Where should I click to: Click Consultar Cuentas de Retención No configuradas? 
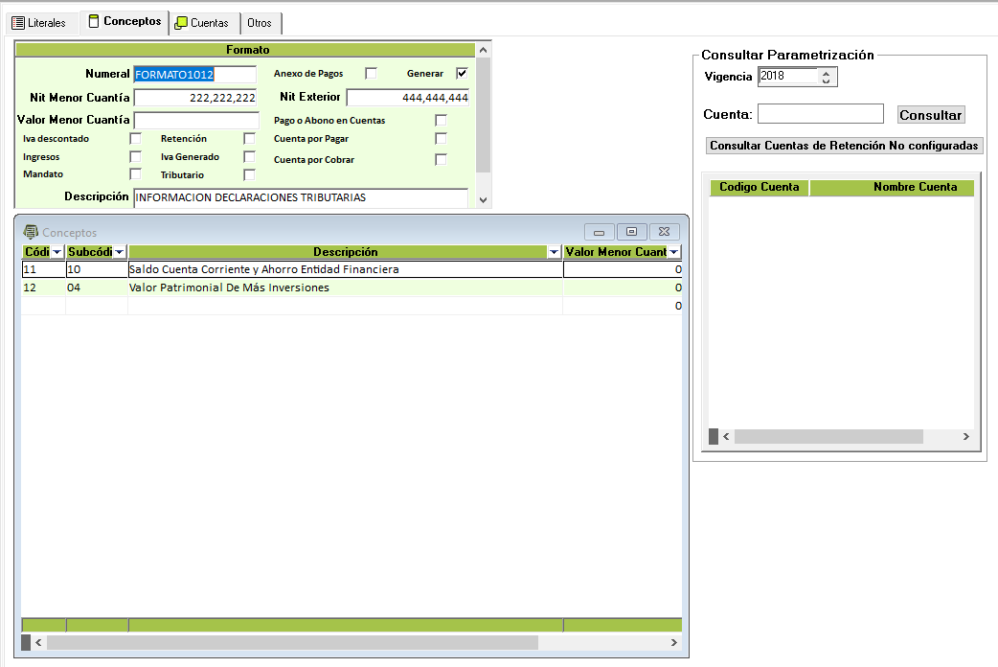pos(844,146)
